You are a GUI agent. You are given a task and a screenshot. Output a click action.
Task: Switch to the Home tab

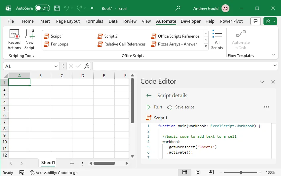[28, 21]
